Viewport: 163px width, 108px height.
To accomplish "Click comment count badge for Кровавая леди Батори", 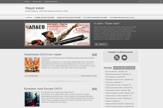I will pyautogui.click(x=95, y=89).
